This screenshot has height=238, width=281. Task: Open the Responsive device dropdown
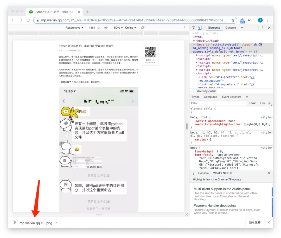pyautogui.click(x=74, y=28)
